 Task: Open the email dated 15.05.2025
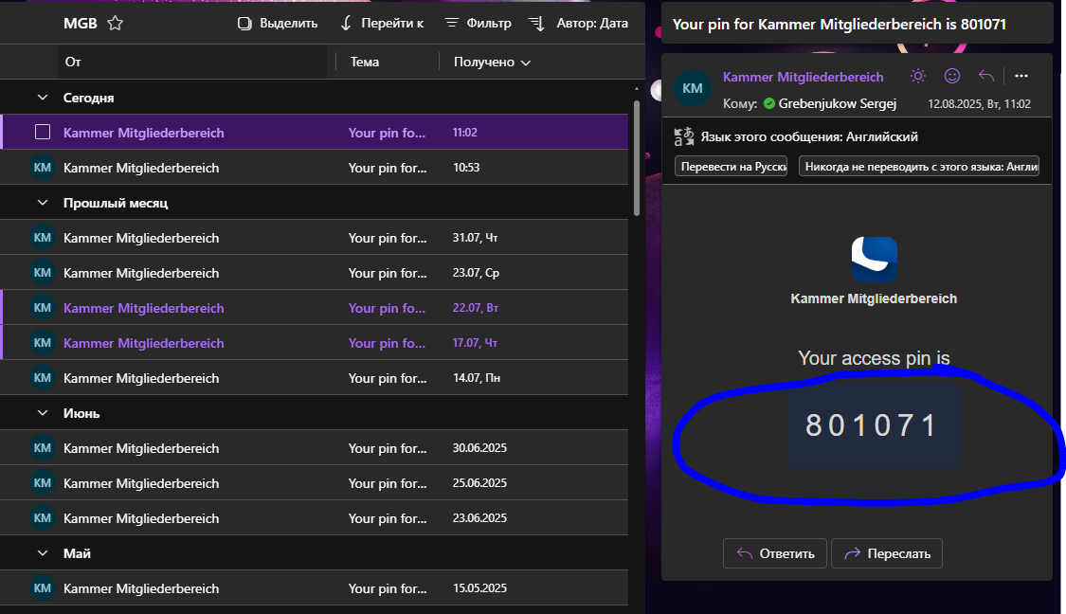(x=314, y=588)
